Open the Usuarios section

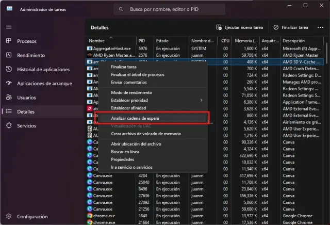click(x=27, y=97)
